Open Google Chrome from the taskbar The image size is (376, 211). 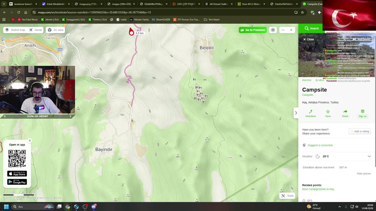coord(68,207)
